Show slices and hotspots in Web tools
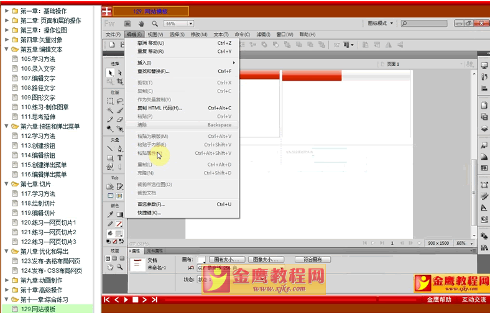This screenshot has height=315, width=490. [x=119, y=196]
